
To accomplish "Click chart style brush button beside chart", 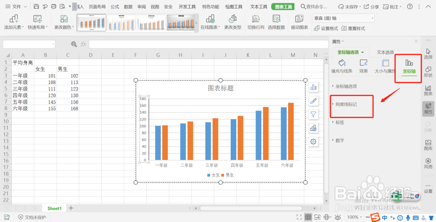I will 313,101.
